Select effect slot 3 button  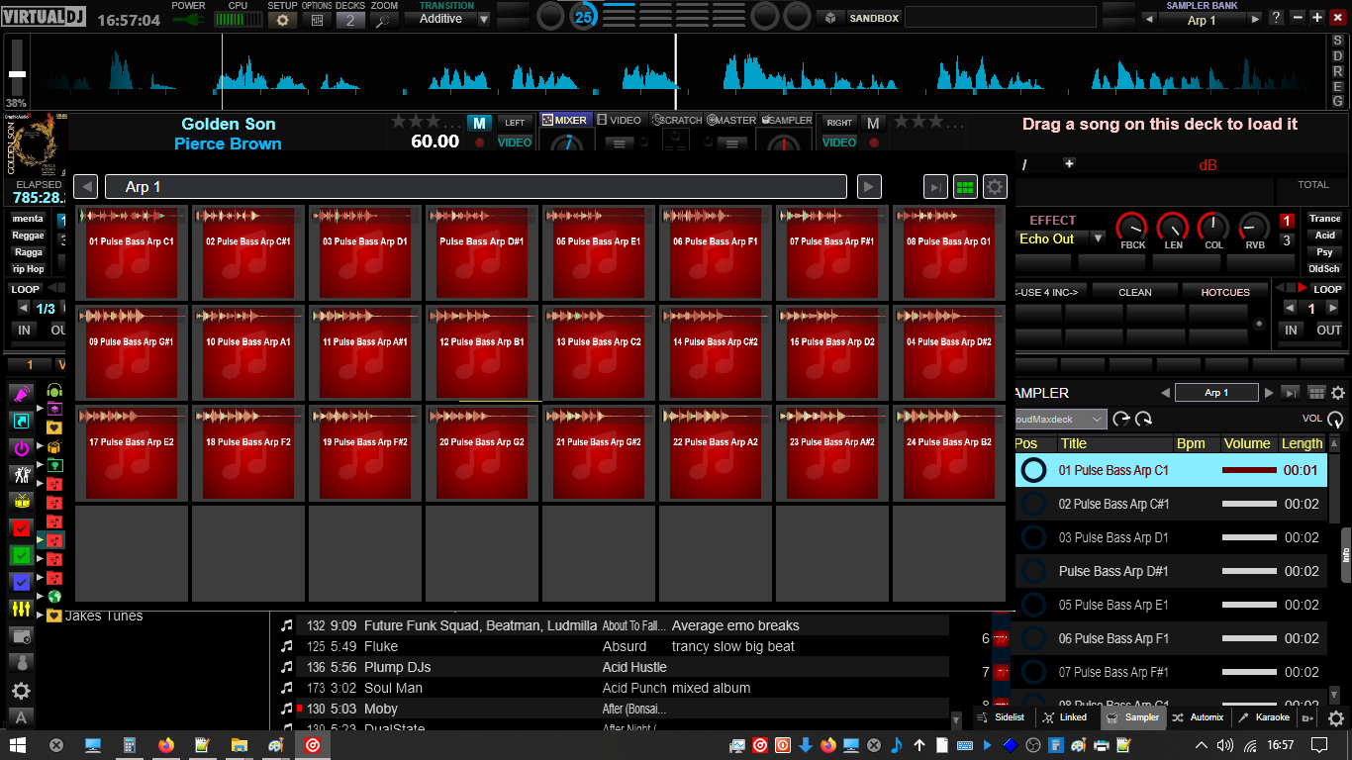(1287, 240)
